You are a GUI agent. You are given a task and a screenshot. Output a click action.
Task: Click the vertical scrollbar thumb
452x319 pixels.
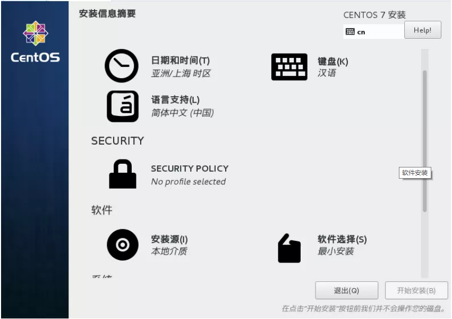pyautogui.click(x=424, y=141)
